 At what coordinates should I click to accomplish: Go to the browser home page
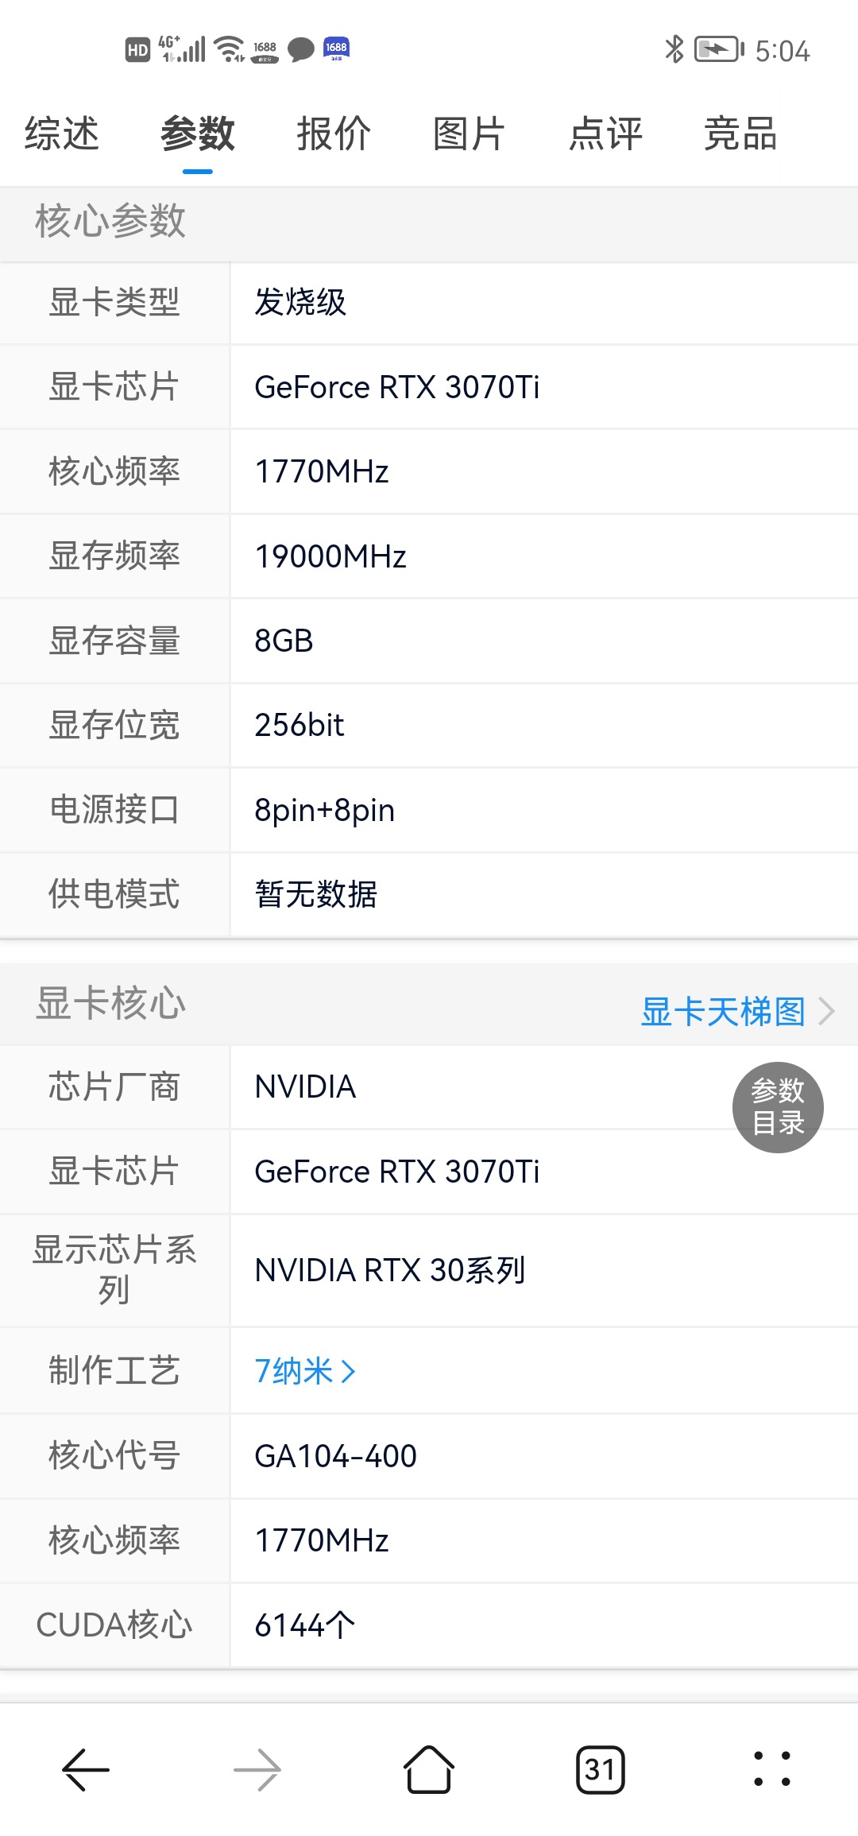pos(429,1769)
